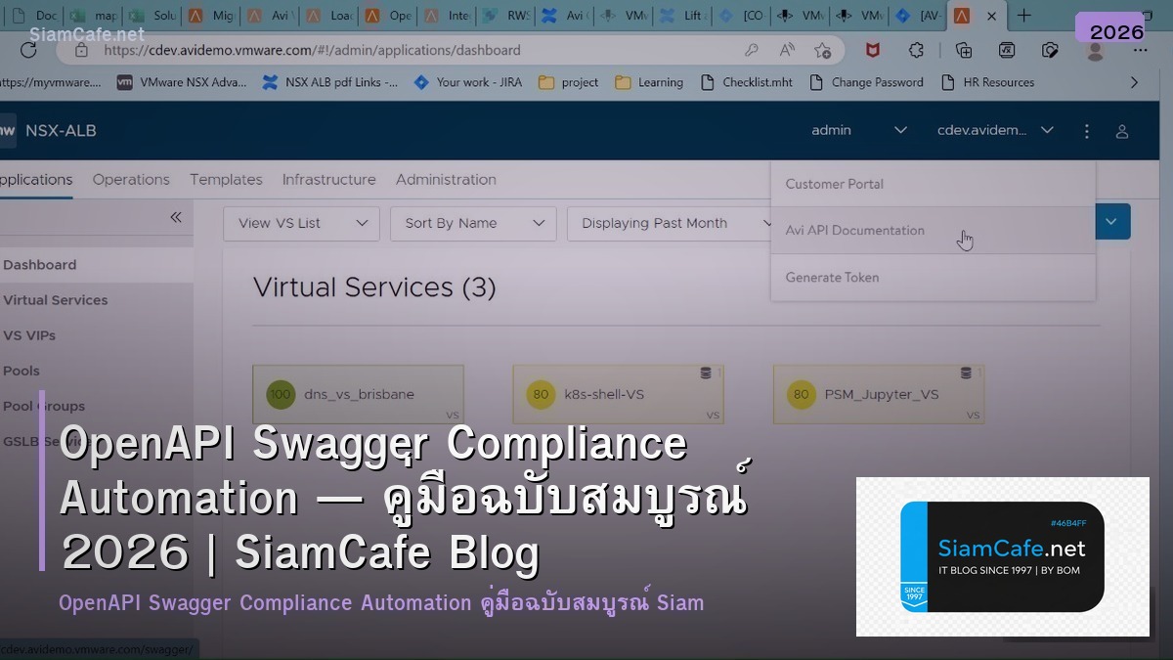Open the browser Extensions puzzle icon
The height and width of the screenshot is (660, 1173).
pyautogui.click(x=916, y=50)
